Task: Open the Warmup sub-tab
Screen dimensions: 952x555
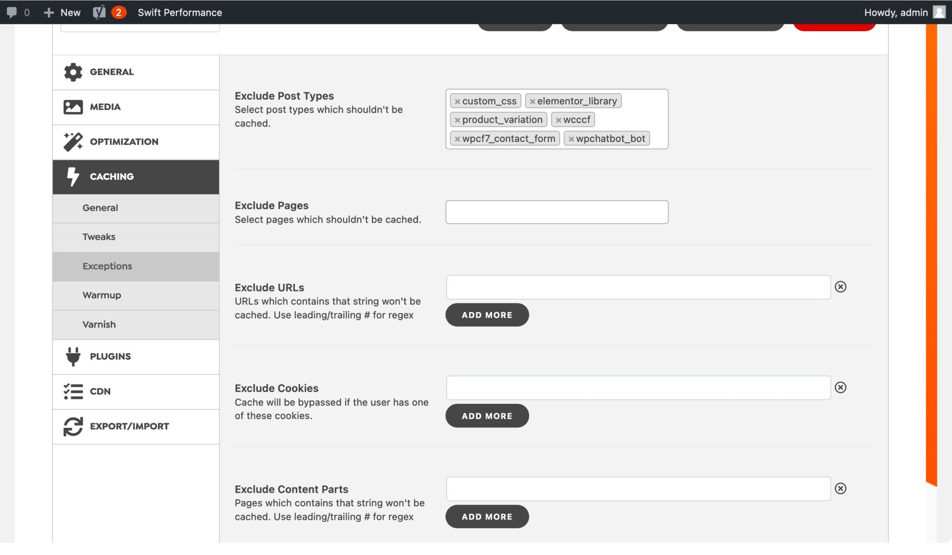Action: 136,295
